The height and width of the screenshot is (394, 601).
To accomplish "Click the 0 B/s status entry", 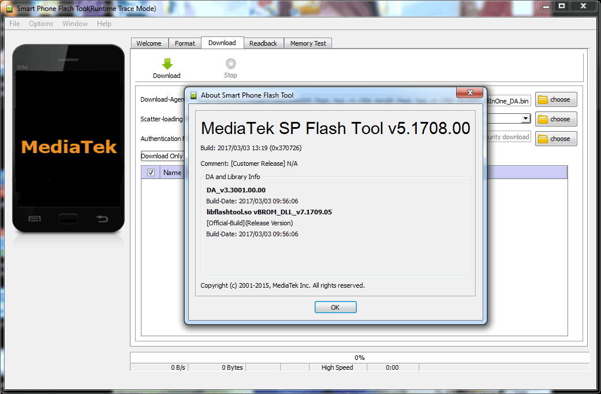I will 159,367.
